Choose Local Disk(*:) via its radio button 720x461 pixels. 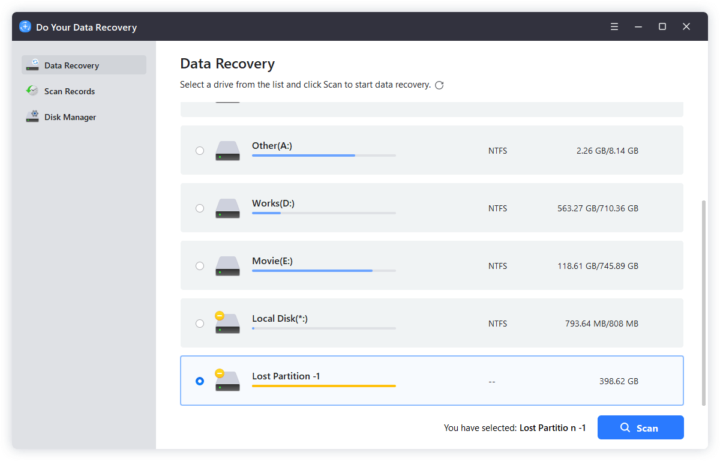tap(200, 323)
